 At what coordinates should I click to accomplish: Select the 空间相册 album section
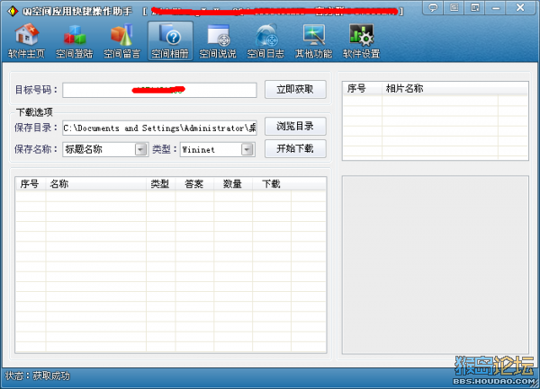170,40
